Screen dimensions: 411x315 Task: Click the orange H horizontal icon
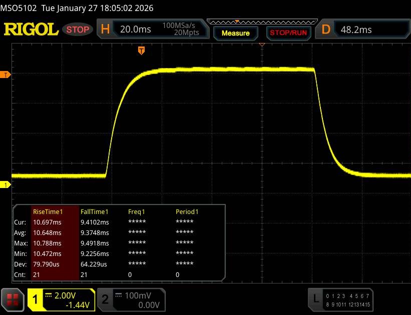(x=105, y=29)
